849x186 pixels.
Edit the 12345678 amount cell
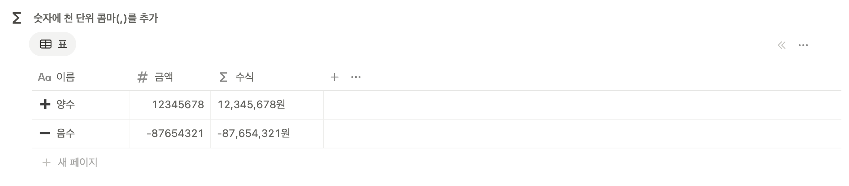(178, 104)
